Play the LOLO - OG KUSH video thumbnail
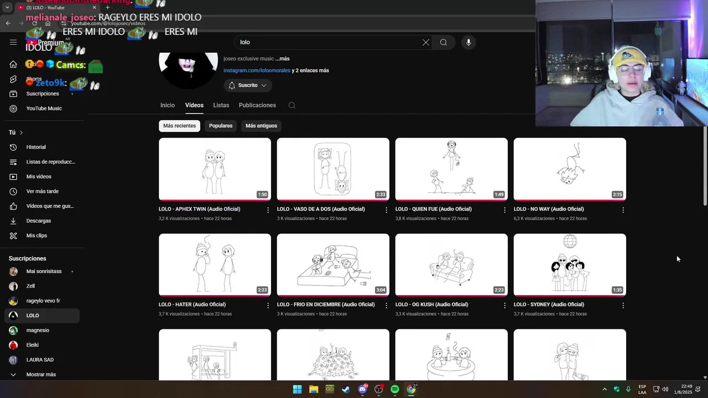708x398 pixels. click(451, 265)
